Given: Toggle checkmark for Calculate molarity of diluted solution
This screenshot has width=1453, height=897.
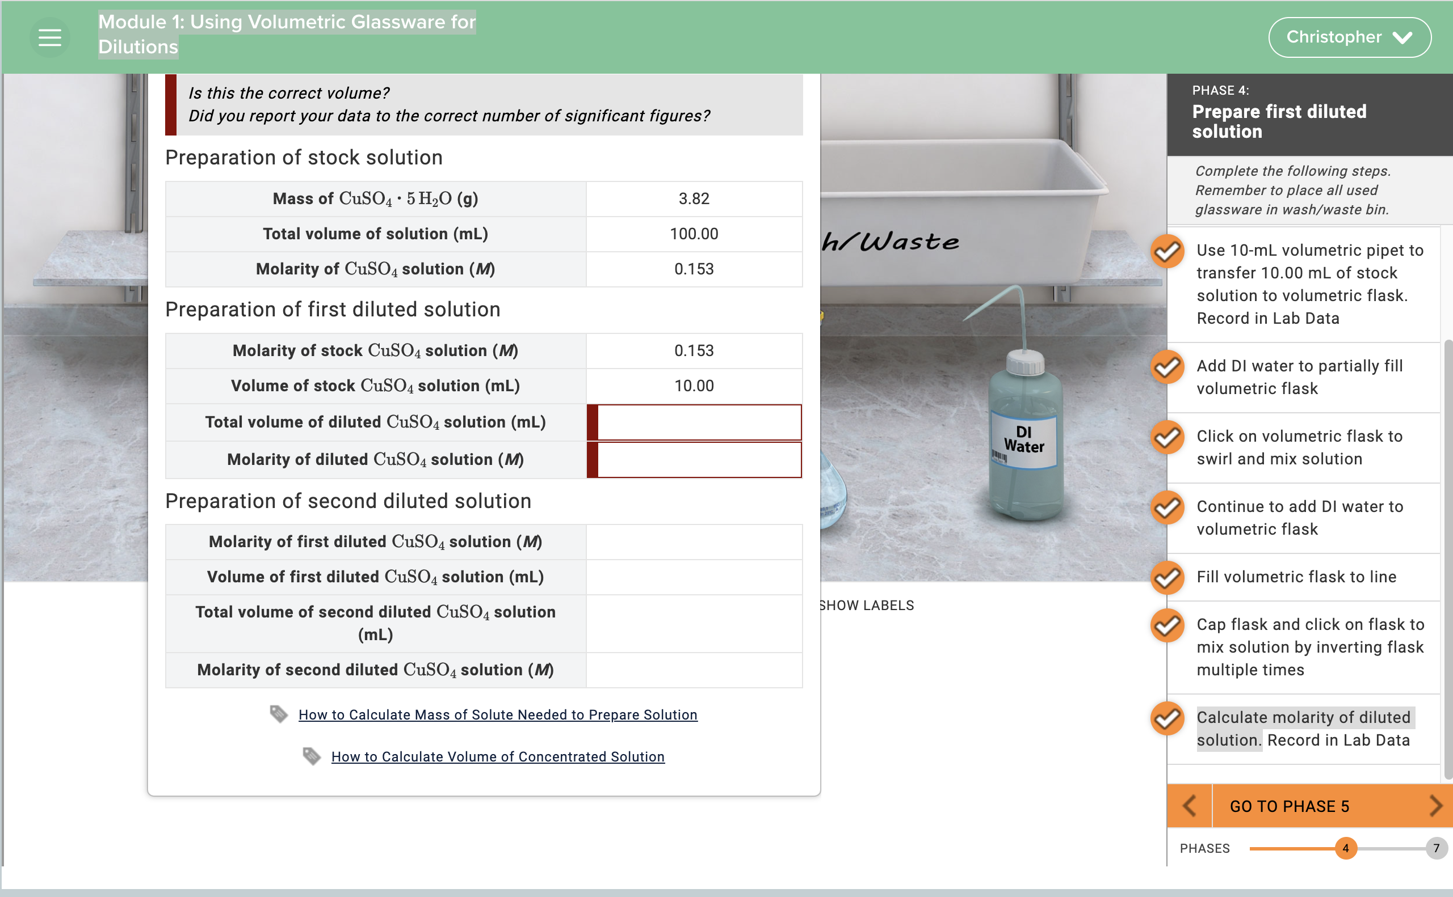Looking at the screenshot, I should point(1168,718).
